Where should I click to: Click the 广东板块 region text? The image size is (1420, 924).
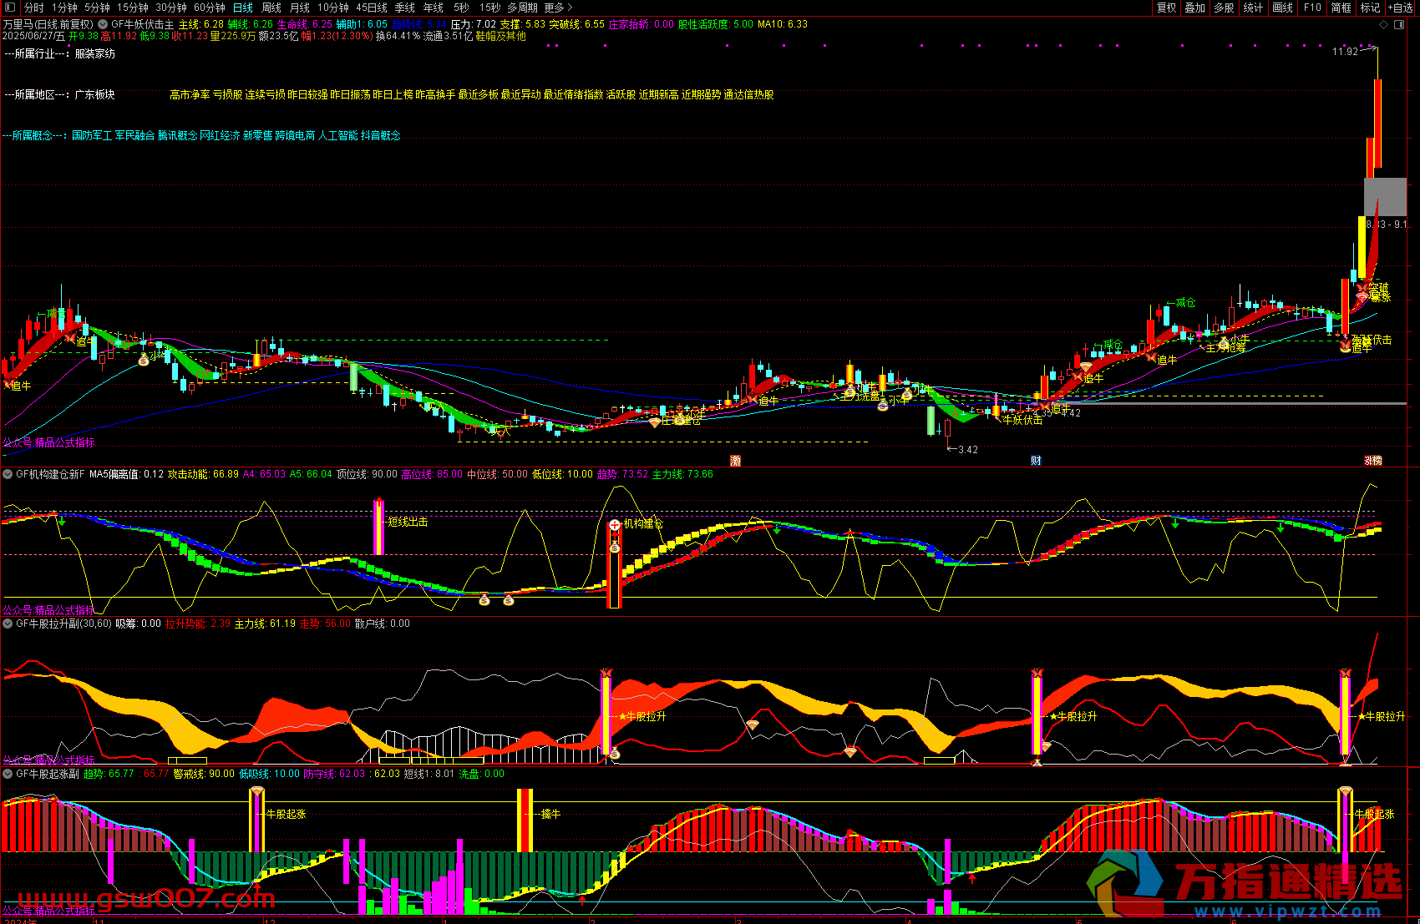click(x=95, y=94)
